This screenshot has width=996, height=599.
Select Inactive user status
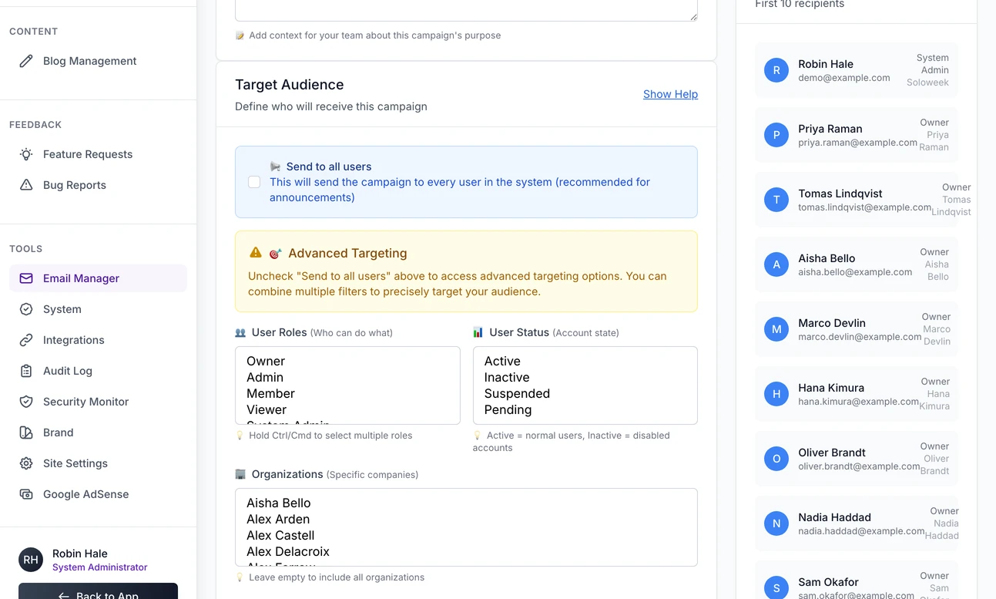(585, 377)
